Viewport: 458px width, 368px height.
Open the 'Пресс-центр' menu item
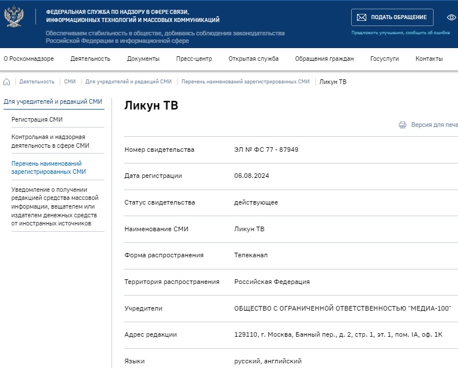(x=194, y=59)
